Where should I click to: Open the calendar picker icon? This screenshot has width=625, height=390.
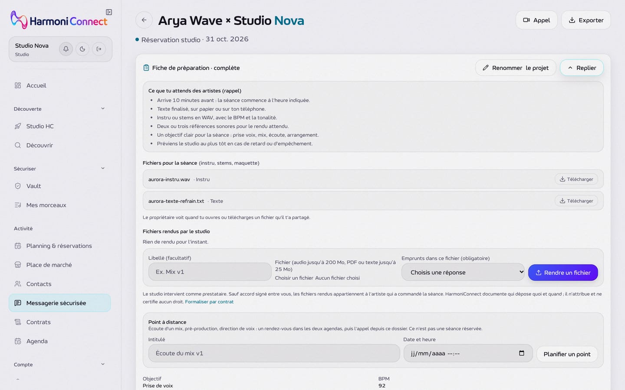(522, 353)
